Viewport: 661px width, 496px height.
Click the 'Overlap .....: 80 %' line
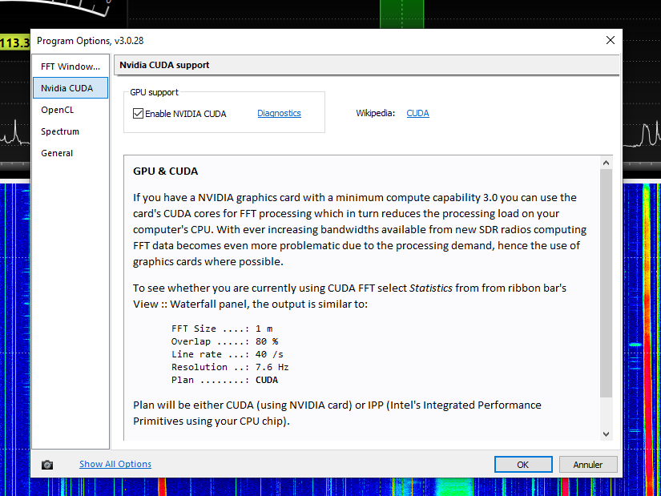pyautogui.click(x=224, y=341)
